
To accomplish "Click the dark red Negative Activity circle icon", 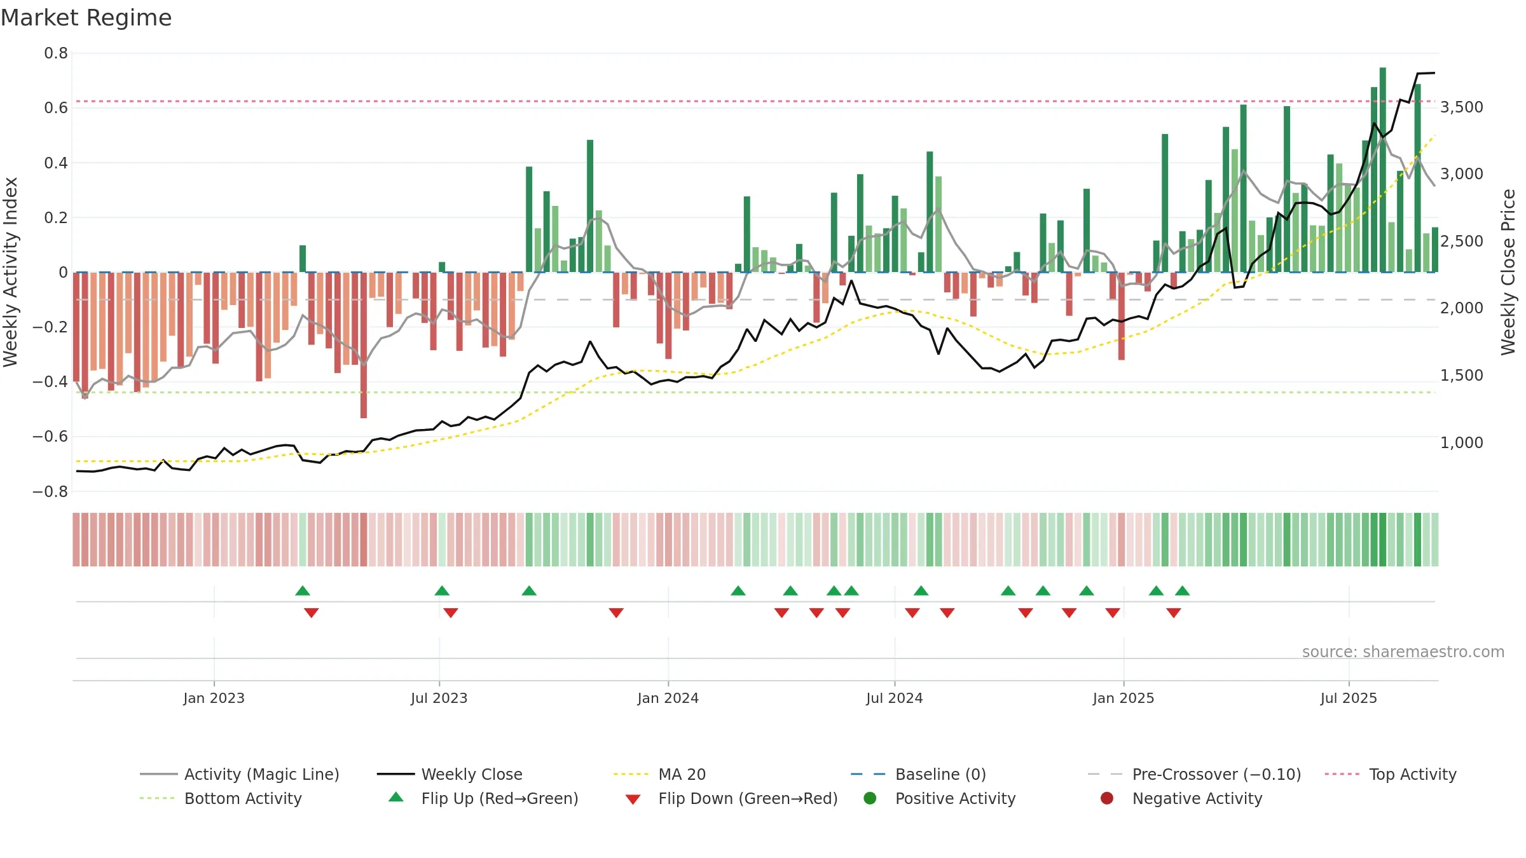I will [1107, 798].
